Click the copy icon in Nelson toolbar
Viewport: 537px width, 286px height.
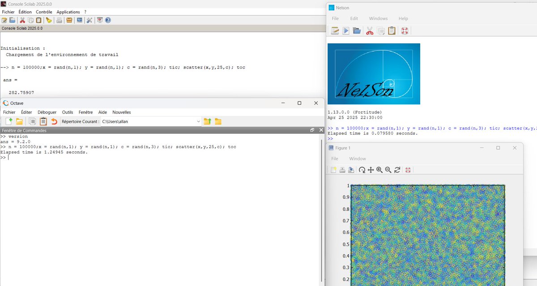tap(381, 31)
